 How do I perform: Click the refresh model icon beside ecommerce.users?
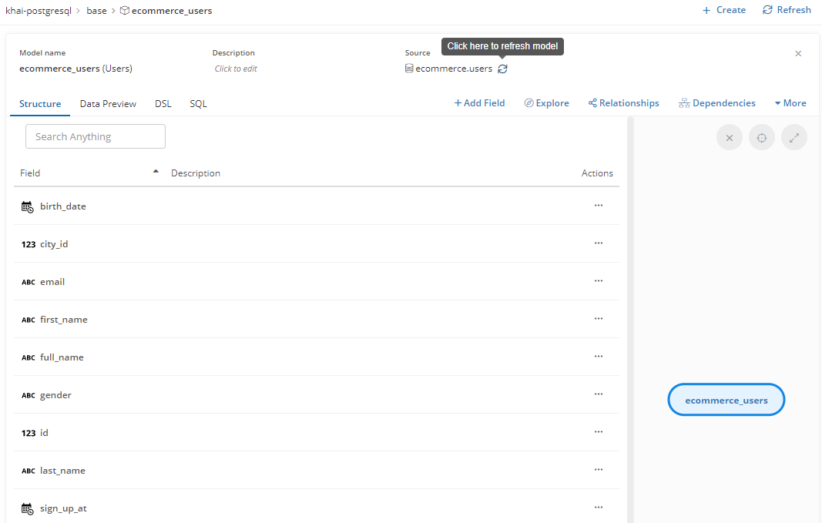point(502,69)
